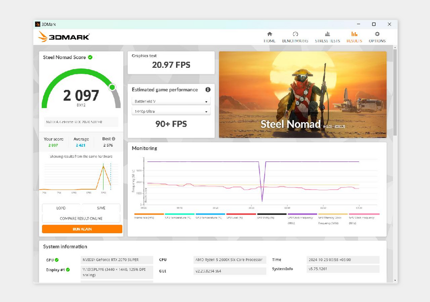Click the scrollbar down arrow
The image size is (430, 302).
point(395,280)
